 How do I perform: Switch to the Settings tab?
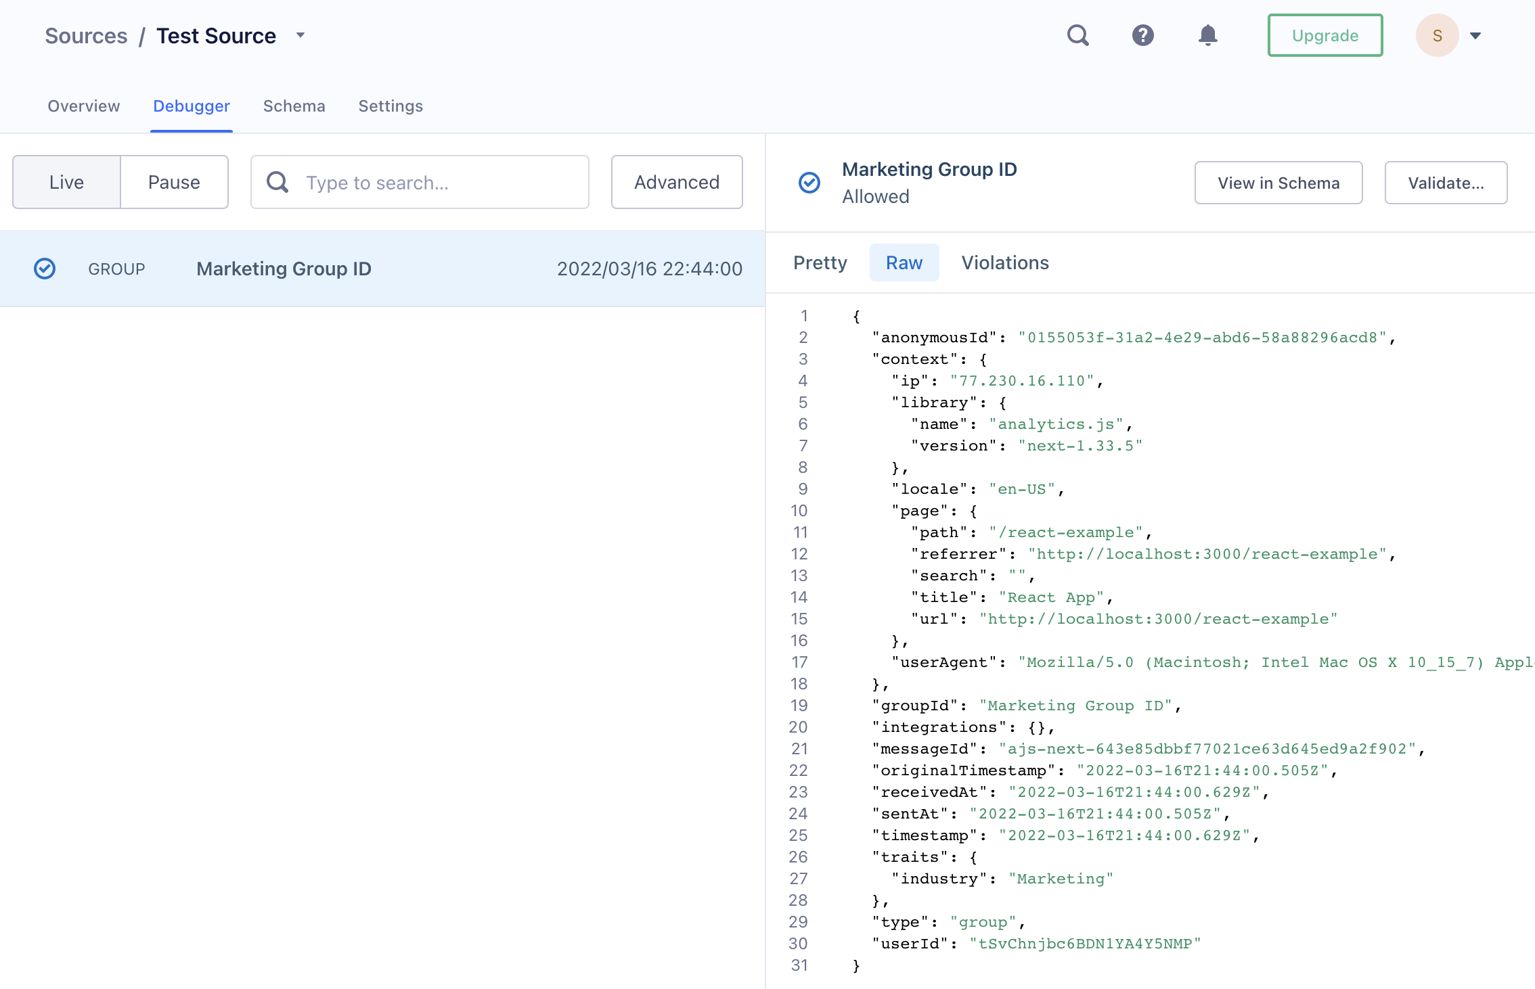[391, 106]
